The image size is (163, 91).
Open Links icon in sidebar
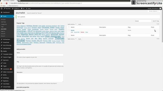tap(2, 63)
